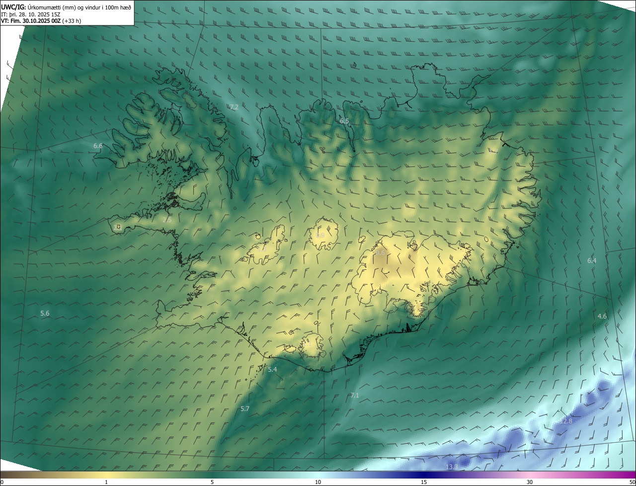
Task: Click the colorbar tick label 5
Action: (212, 482)
